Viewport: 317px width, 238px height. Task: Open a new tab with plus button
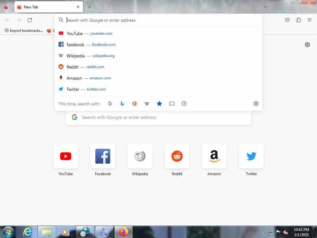89,7
